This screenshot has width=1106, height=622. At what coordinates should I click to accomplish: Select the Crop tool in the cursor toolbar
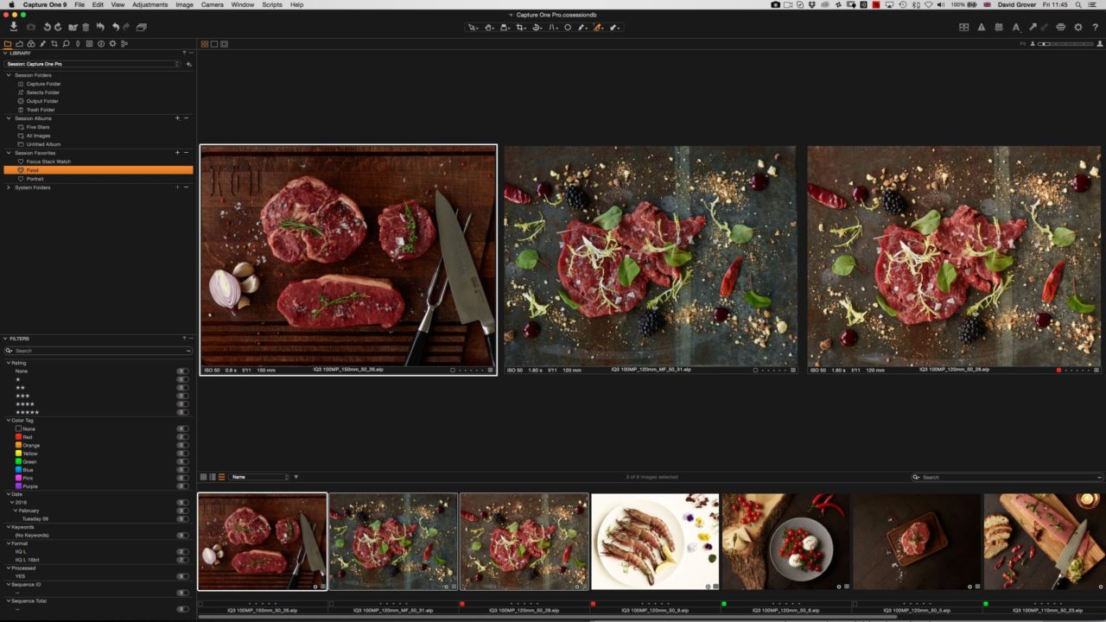coord(521,28)
